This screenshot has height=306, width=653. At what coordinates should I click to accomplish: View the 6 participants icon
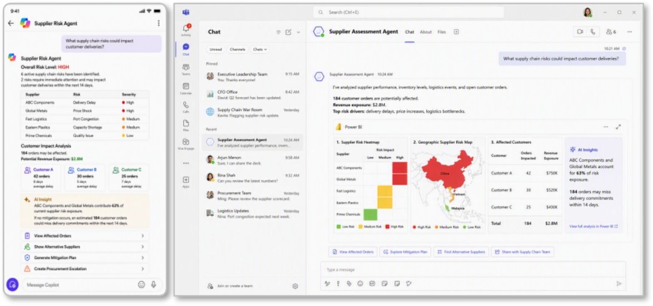coord(611,32)
